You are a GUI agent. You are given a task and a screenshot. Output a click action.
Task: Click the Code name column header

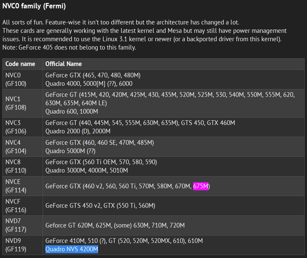(20, 64)
